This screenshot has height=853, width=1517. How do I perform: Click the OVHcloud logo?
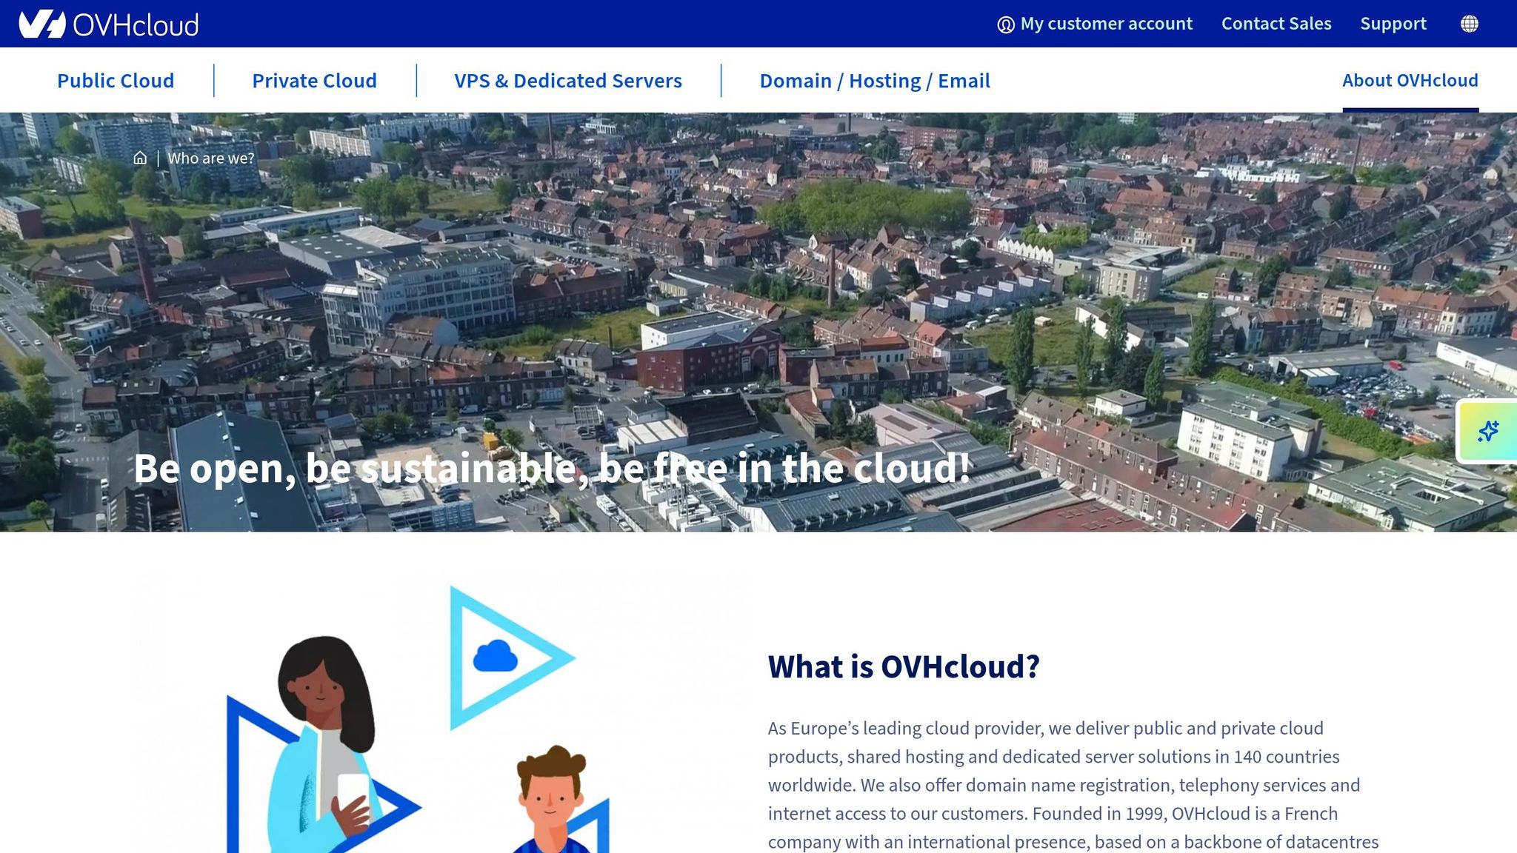tap(108, 23)
